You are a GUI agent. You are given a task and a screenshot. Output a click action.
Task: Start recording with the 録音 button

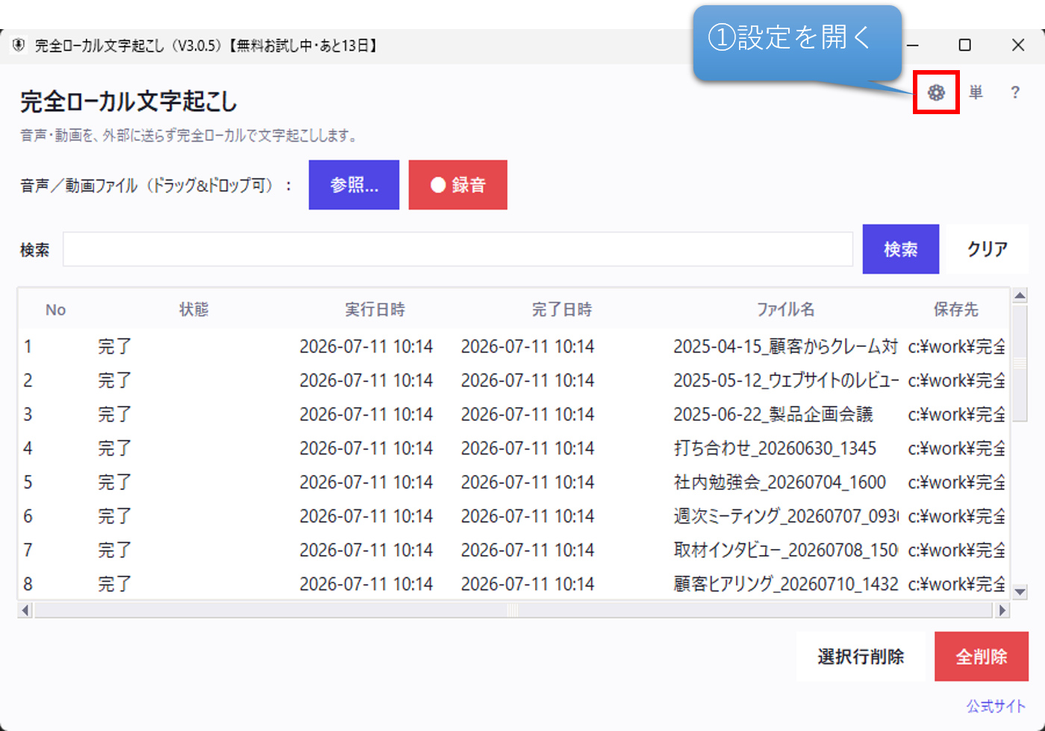click(x=458, y=185)
